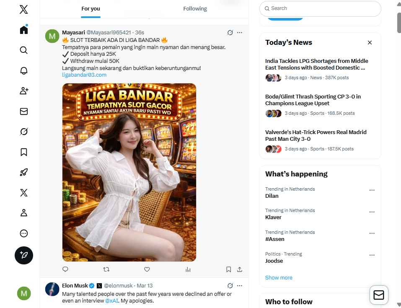Click the Search input field
This screenshot has width=401, height=308.
pyautogui.click(x=320, y=8)
